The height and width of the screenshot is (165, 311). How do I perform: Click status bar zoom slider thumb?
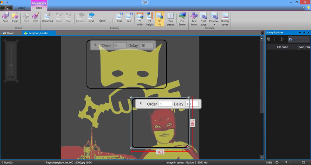(286, 162)
